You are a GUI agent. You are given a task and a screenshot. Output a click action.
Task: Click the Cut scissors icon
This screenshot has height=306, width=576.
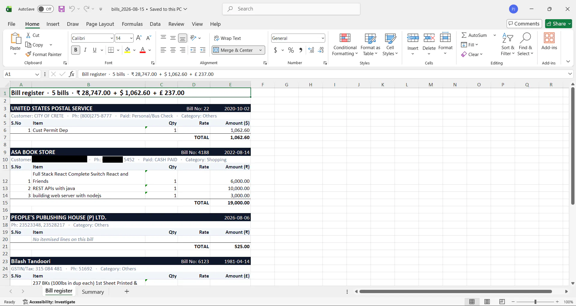28,35
